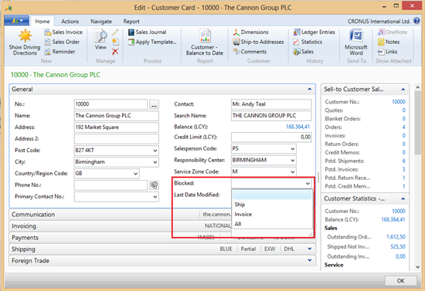
Task: Click the red Delete X icon
Action: (115, 52)
